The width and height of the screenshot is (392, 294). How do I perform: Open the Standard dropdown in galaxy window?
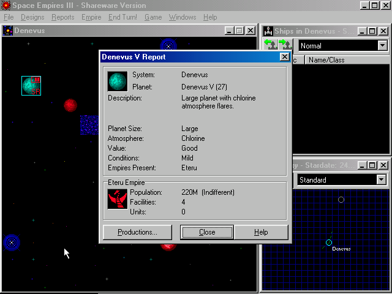pos(381,179)
